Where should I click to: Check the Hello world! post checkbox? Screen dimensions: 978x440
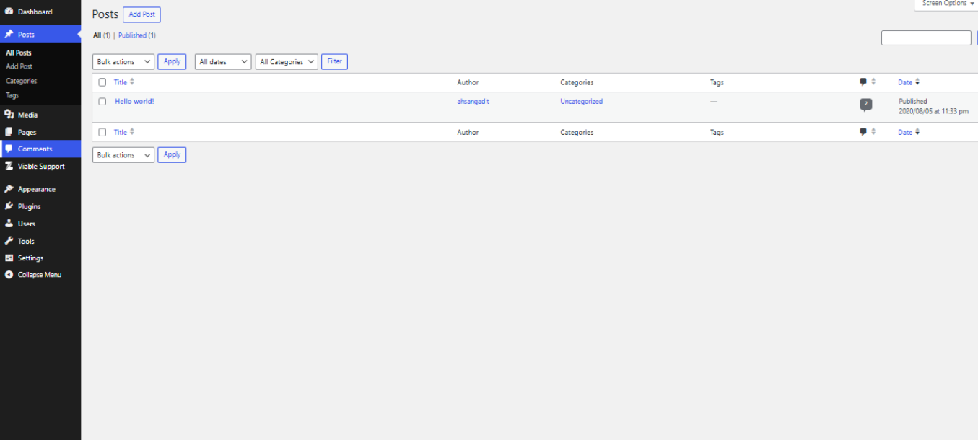tap(102, 102)
